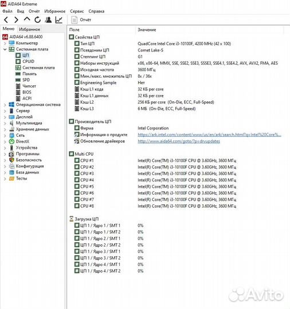Click the Безопасность shield icon
The height and width of the screenshot is (309, 290).
11,160
